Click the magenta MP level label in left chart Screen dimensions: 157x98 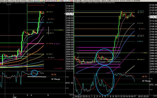(57, 44)
